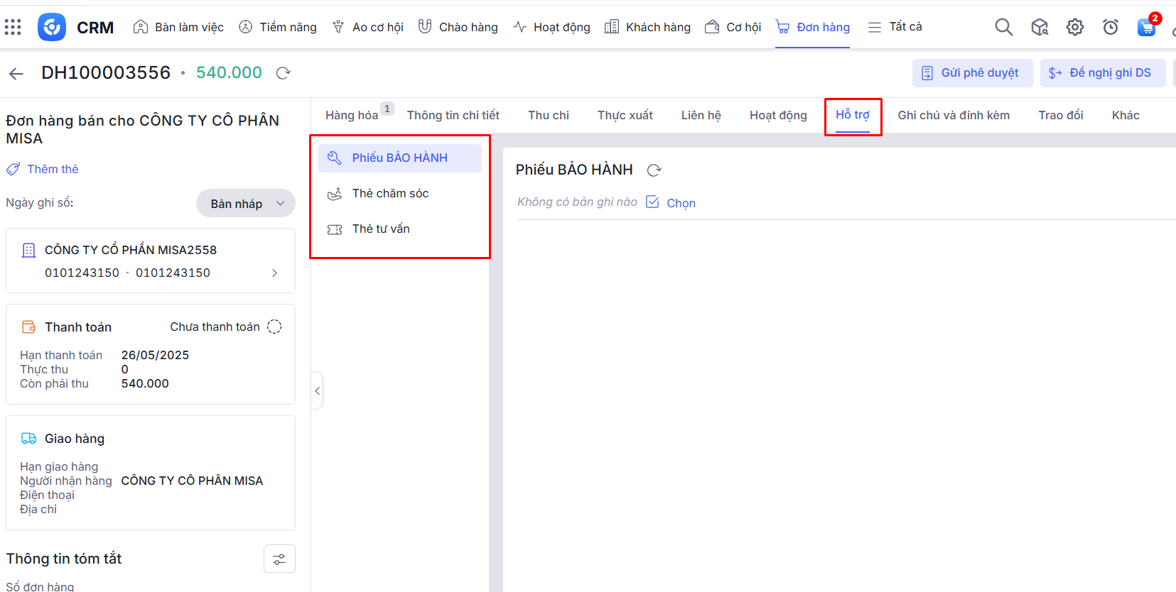Refresh the Phiếu BẢO HÀNH list
Viewport: 1176px width, 592px height.
point(654,170)
